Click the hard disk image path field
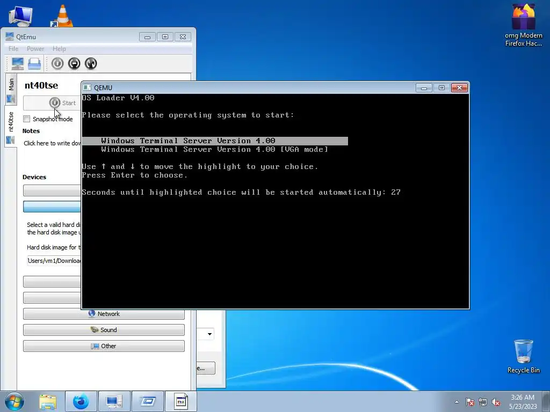This screenshot has height=412, width=550. (54, 261)
